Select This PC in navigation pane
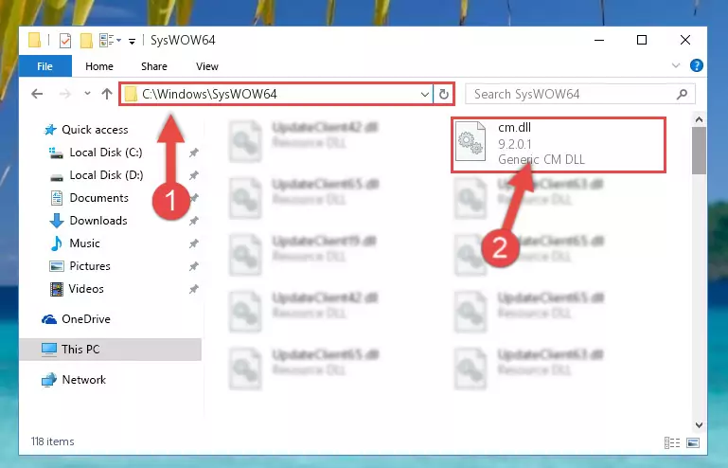Image resolution: width=728 pixels, height=468 pixels. point(111,350)
